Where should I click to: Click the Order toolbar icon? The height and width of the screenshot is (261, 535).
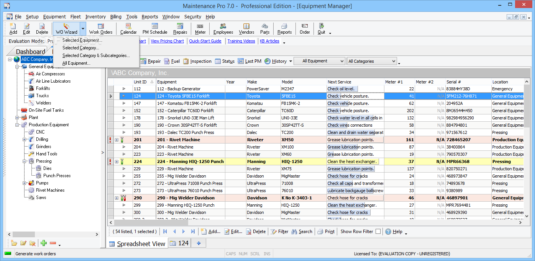[305, 28]
